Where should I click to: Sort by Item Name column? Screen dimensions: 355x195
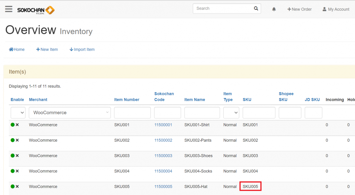pos(195,99)
